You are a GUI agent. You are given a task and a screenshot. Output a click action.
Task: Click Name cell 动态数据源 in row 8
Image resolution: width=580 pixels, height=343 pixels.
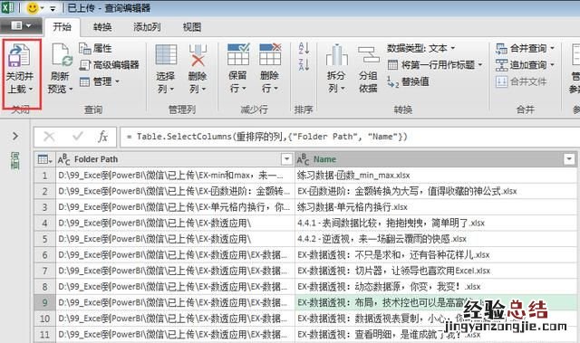[x=436, y=287]
